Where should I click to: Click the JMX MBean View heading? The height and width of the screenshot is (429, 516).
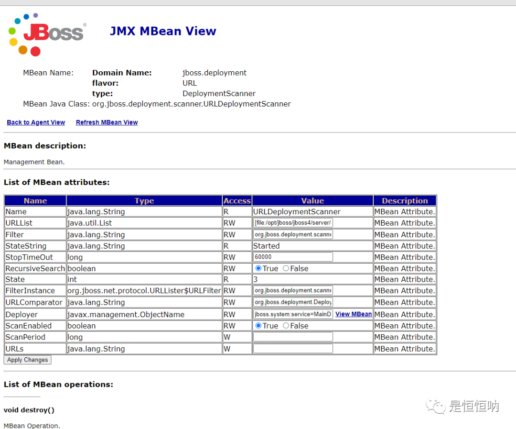pos(163,31)
